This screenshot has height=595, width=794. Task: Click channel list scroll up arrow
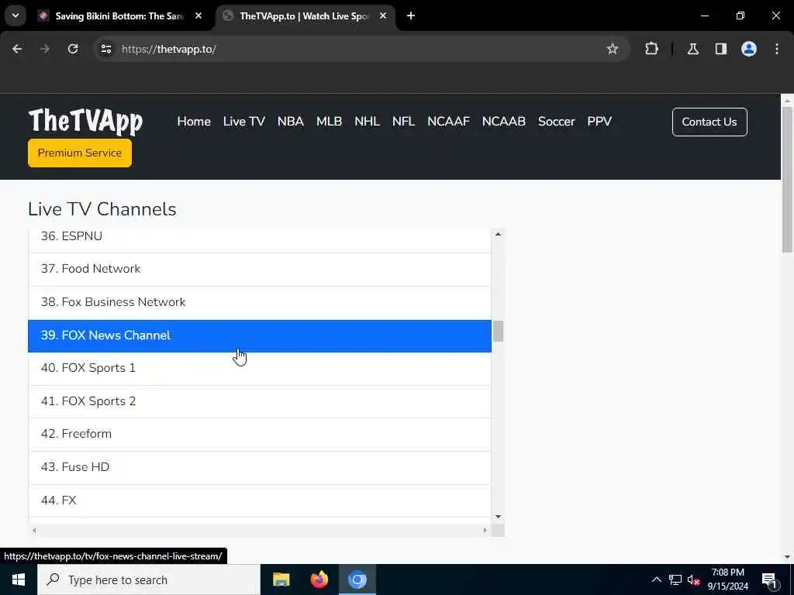click(498, 234)
